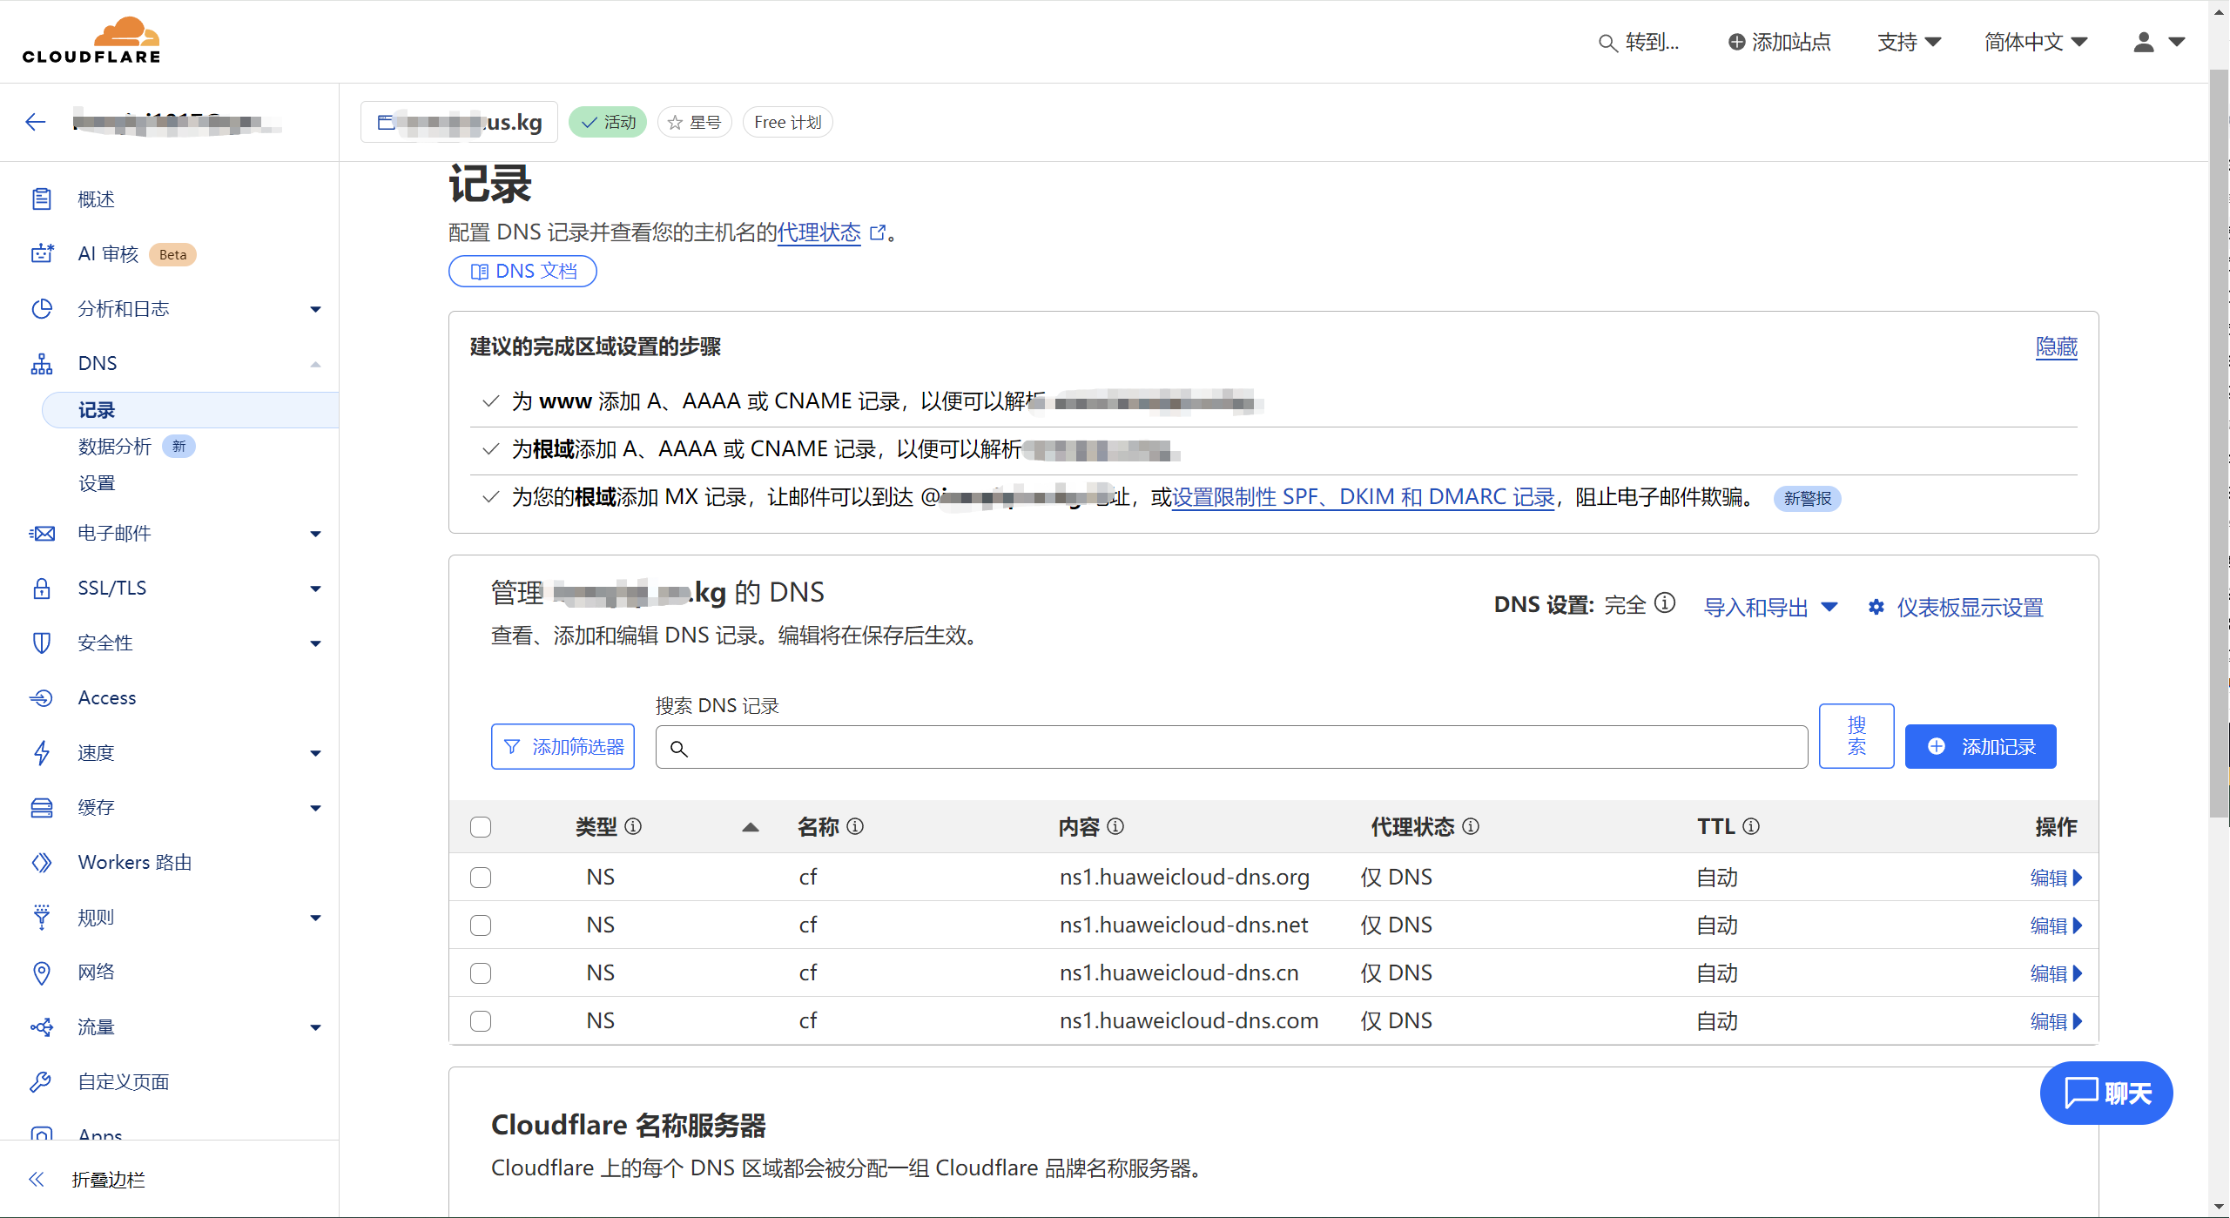
Task: Click the star icon to star site
Action: tap(676, 123)
